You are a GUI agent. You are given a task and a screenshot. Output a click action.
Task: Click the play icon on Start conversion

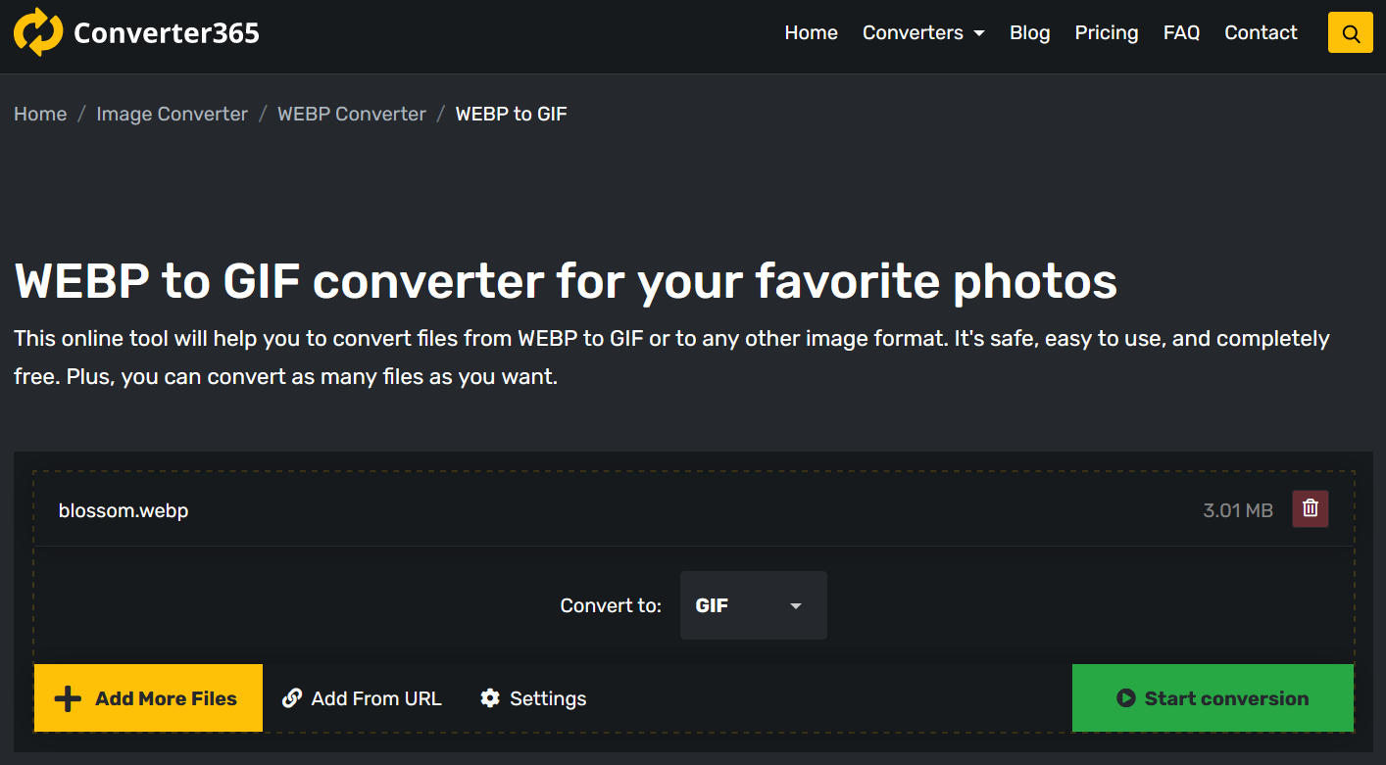1126,698
